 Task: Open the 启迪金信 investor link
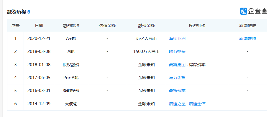click(197, 104)
